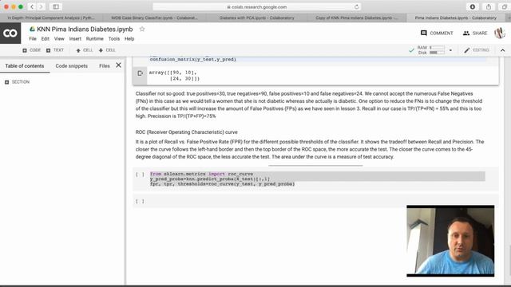Click the 'Classifier not so good' paragraph

click(309, 104)
